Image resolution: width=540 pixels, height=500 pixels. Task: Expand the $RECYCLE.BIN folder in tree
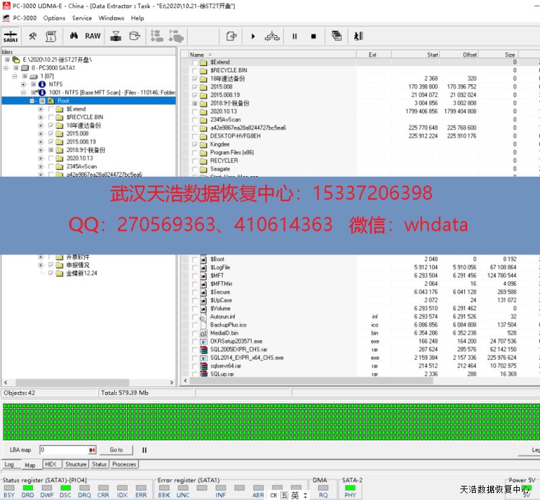tap(41, 117)
